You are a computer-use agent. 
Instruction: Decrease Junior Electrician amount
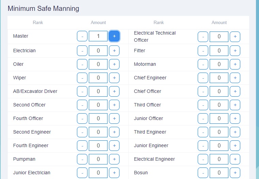coord(82,173)
